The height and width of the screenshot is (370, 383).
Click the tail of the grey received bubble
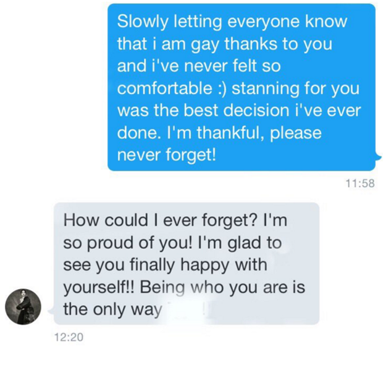click(x=51, y=311)
